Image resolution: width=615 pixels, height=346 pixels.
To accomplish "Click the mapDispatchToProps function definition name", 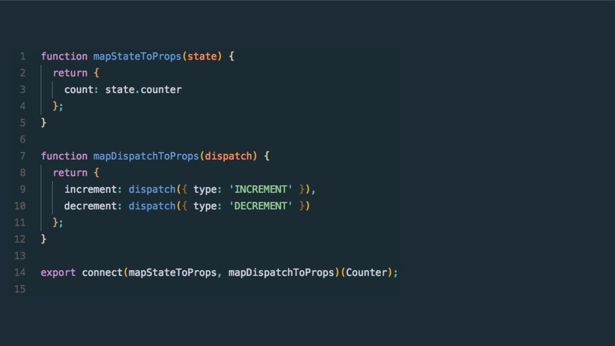I will 146,156.
